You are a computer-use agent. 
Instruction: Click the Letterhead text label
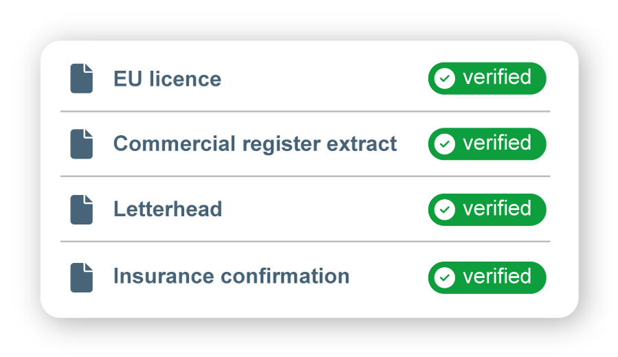[168, 209]
